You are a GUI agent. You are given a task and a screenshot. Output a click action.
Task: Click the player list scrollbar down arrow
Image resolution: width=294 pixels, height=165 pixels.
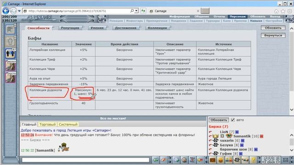(x=292, y=150)
